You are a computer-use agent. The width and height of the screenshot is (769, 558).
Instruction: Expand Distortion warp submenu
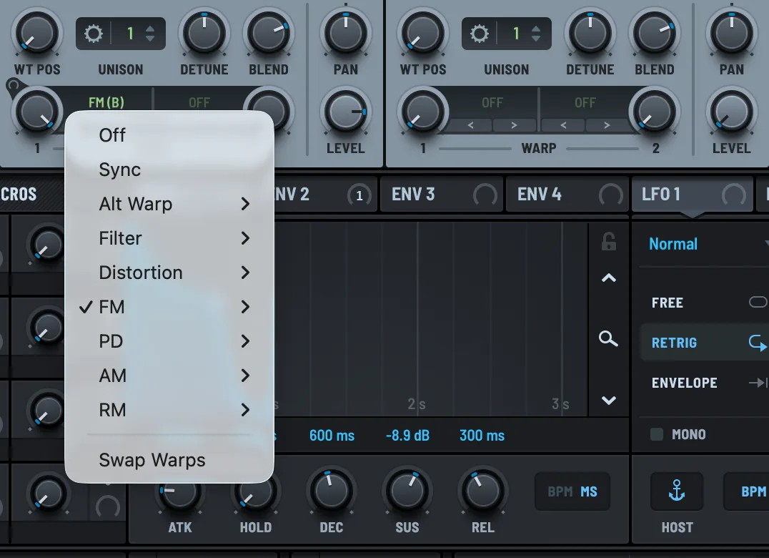pyautogui.click(x=169, y=273)
